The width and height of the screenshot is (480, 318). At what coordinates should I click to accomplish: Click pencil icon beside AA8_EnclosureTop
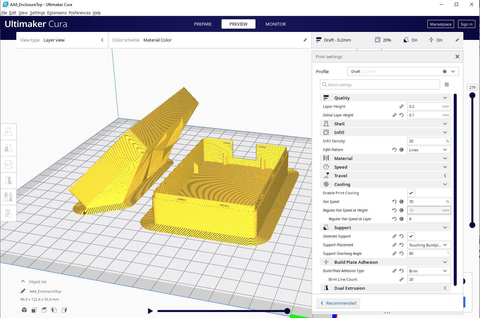pos(23,291)
